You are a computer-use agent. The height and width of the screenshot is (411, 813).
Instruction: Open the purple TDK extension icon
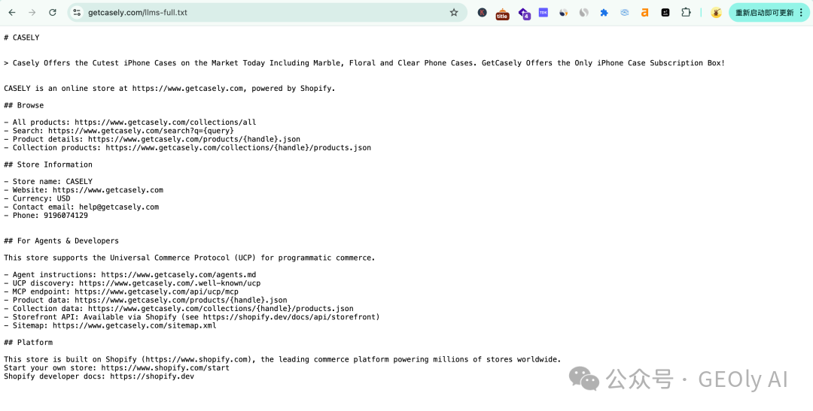544,13
